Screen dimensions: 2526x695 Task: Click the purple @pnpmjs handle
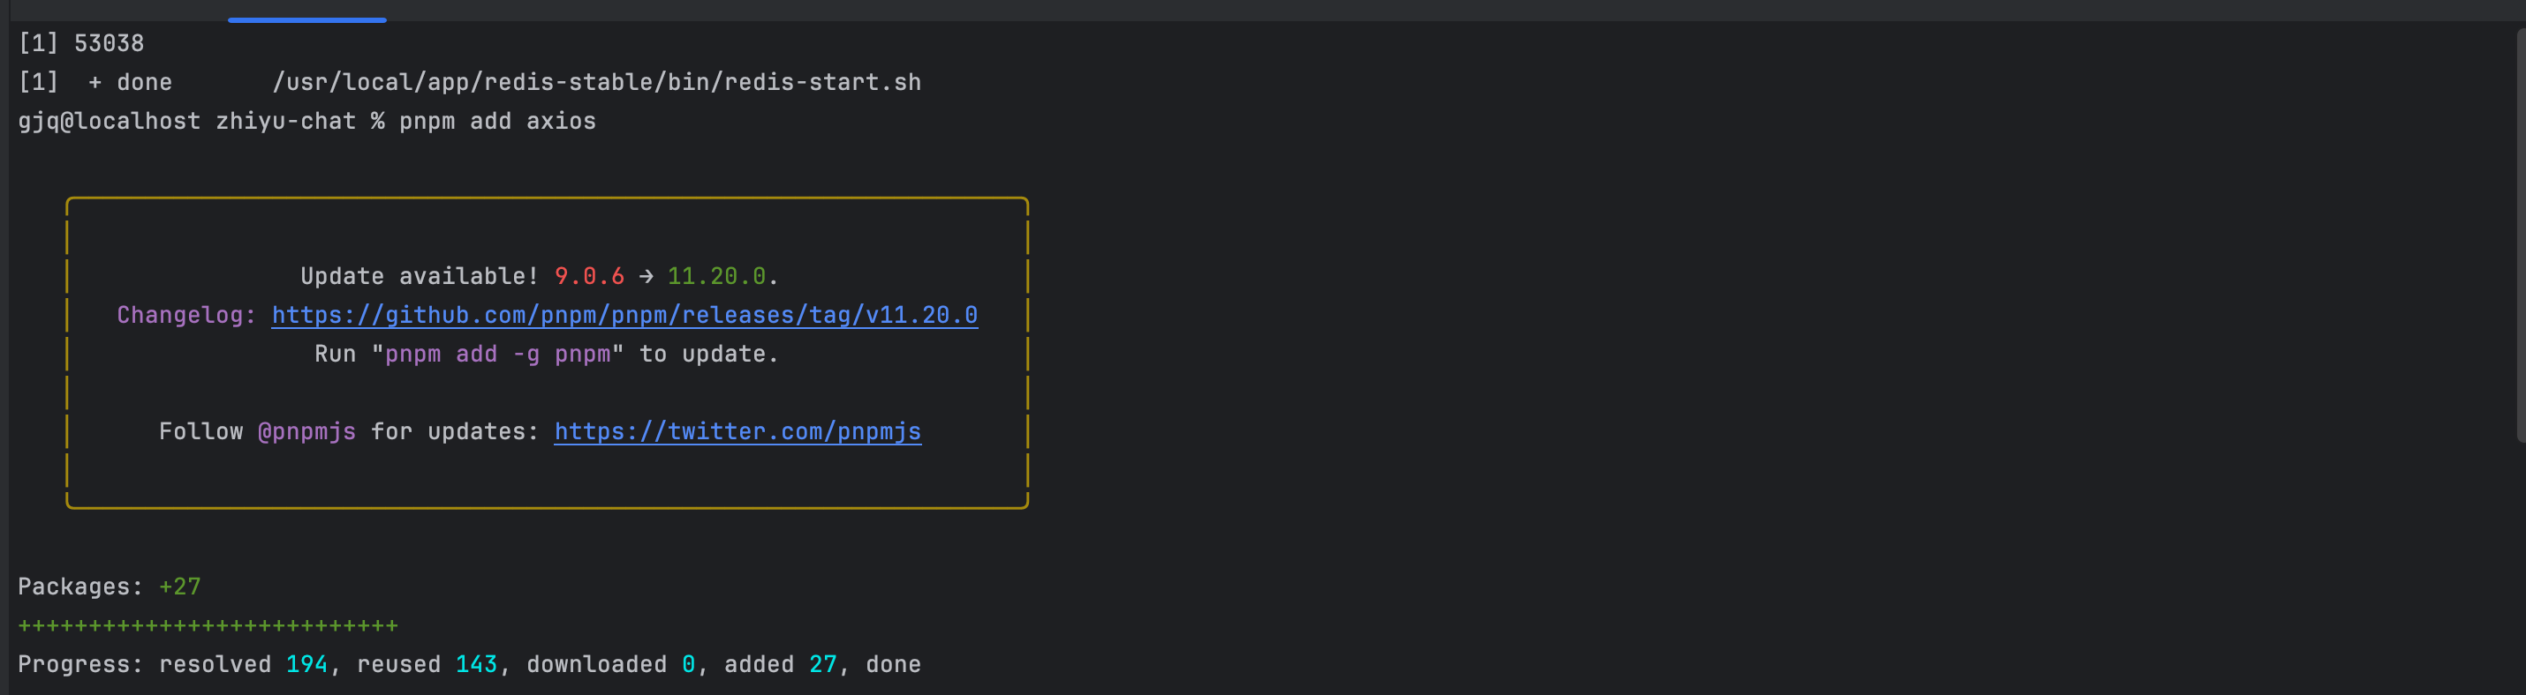click(307, 431)
